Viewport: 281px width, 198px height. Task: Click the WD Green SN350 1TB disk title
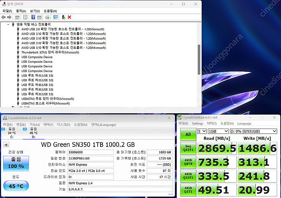tap(88, 144)
